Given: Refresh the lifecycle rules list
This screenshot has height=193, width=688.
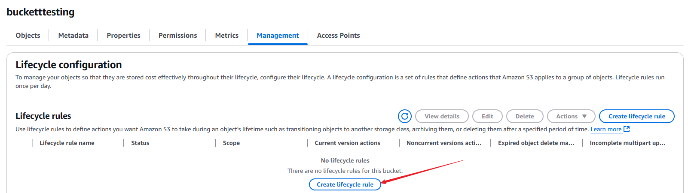Looking at the screenshot, I should [405, 116].
